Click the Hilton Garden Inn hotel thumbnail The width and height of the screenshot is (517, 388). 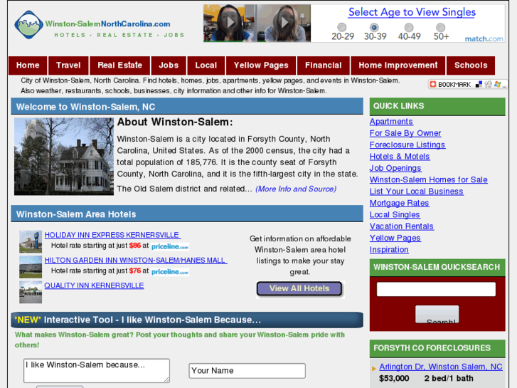pos(31,267)
